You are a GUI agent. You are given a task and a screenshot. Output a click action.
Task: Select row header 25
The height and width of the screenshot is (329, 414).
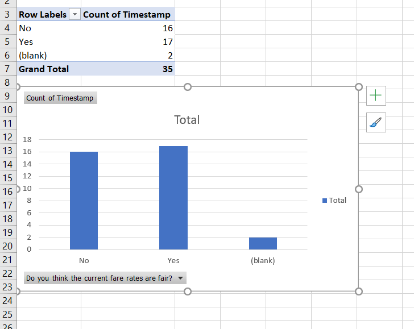7,314
